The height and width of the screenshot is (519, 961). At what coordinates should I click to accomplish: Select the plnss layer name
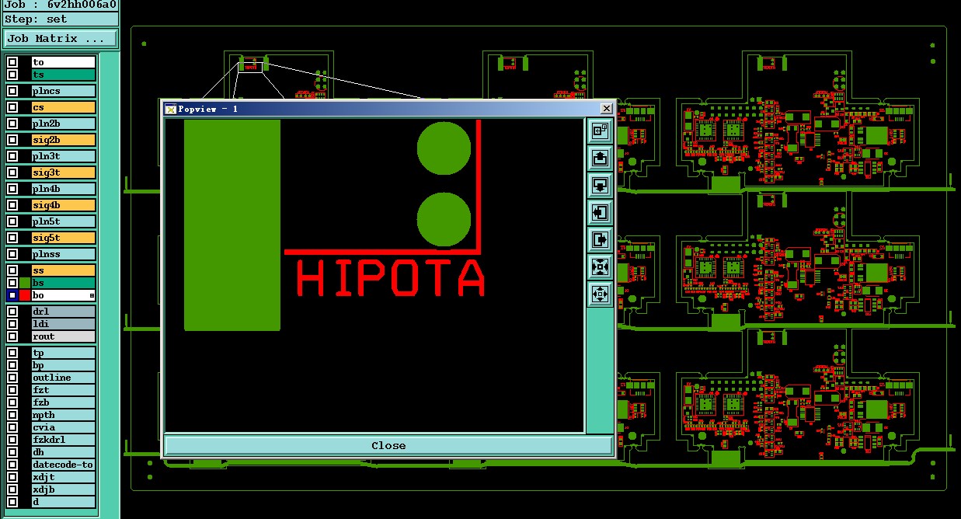coord(64,254)
